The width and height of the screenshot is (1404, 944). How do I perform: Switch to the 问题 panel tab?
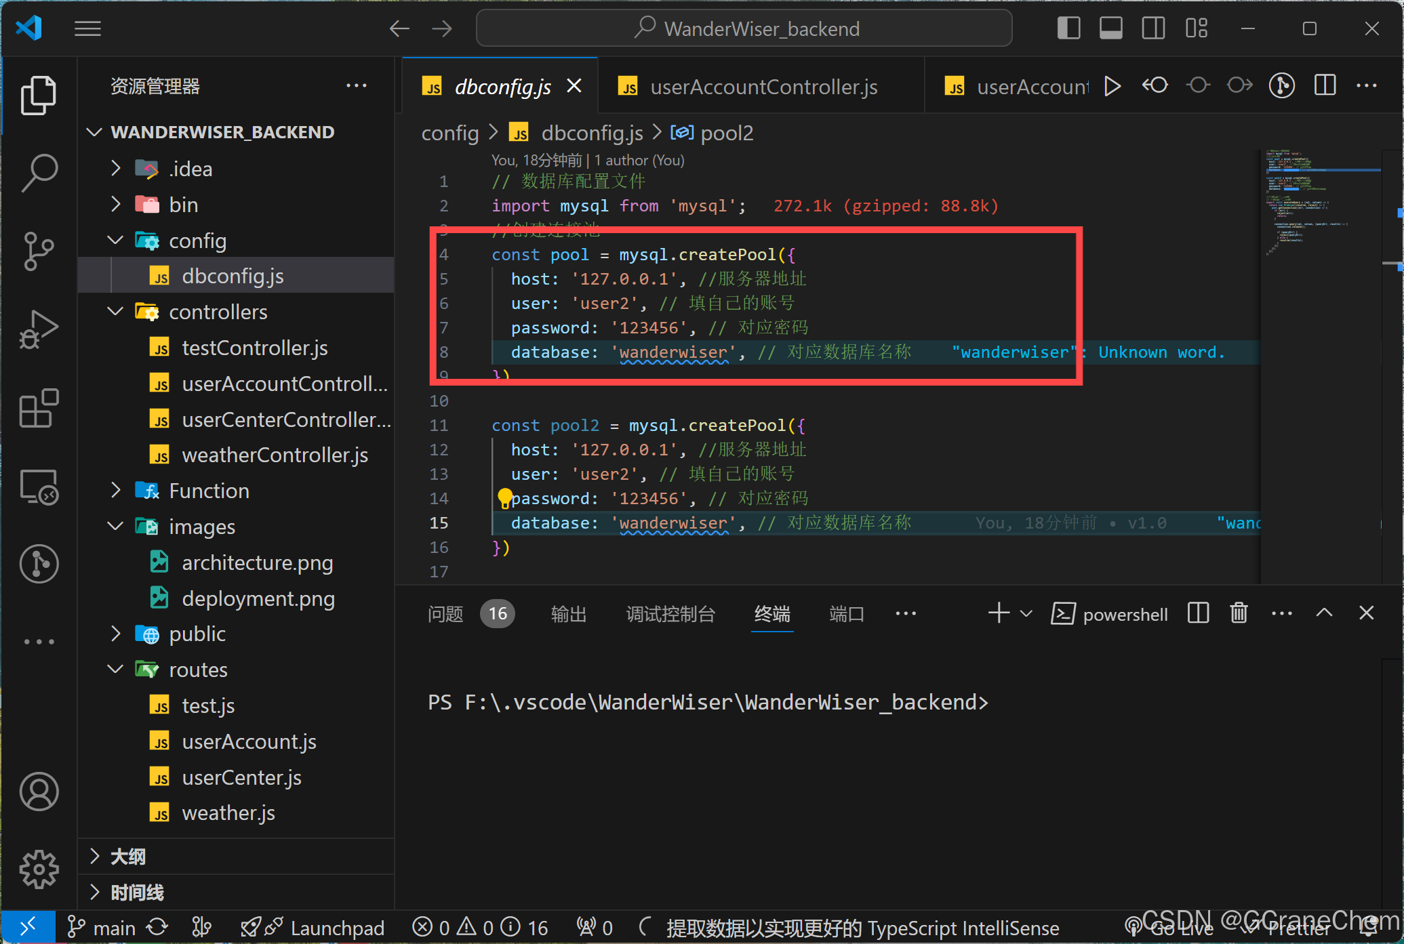pyautogui.click(x=445, y=614)
